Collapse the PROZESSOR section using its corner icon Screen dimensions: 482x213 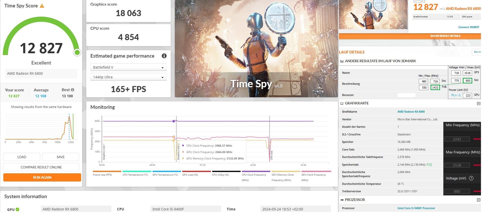(x=478, y=200)
